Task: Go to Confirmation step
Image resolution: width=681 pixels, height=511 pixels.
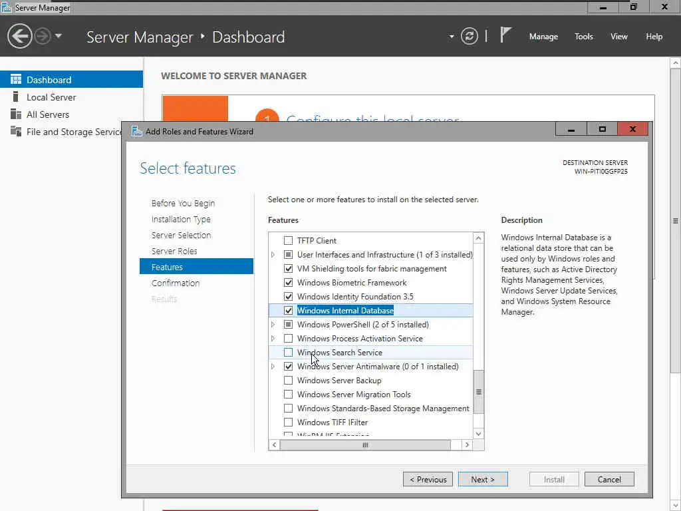Action: (x=176, y=283)
